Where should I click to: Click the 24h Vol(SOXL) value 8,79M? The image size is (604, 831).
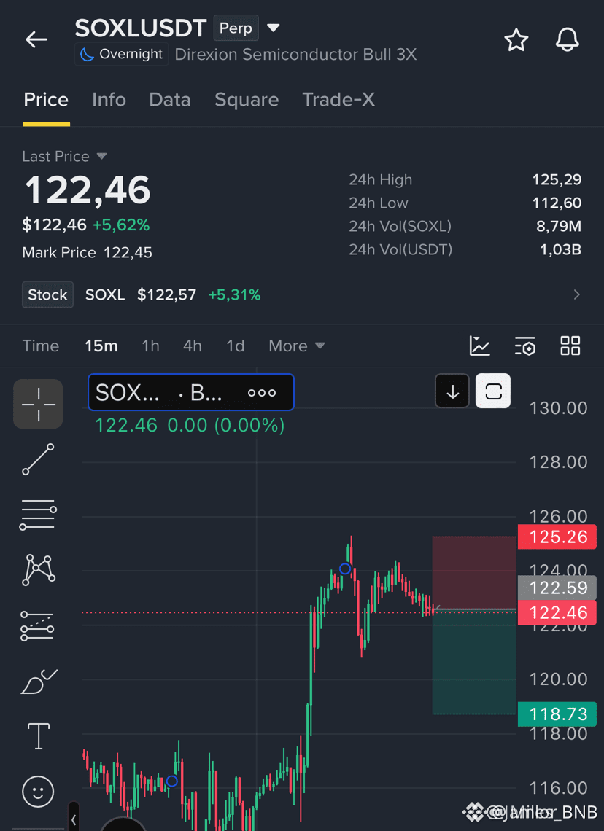(559, 226)
